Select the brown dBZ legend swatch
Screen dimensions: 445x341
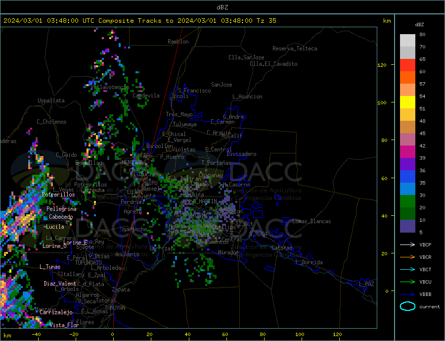pyautogui.click(x=407, y=127)
